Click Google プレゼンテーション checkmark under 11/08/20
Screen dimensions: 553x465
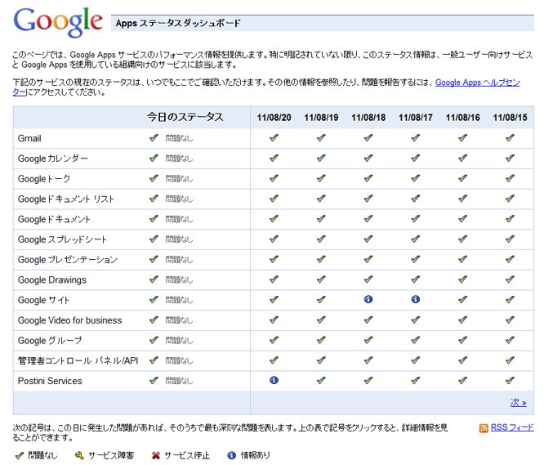click(274, 259)
